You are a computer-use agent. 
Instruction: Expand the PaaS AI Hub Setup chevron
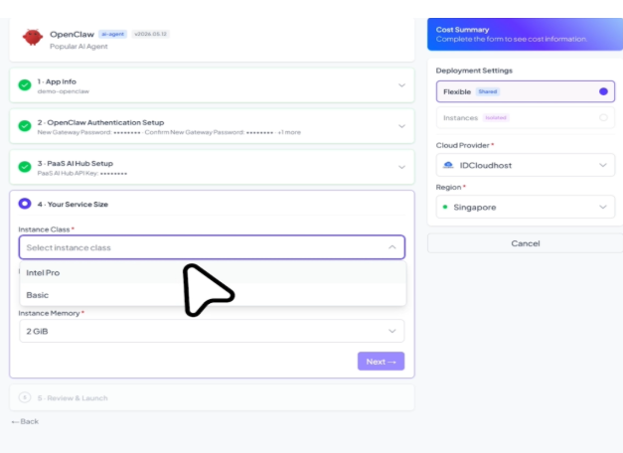[x=401, y=167]
